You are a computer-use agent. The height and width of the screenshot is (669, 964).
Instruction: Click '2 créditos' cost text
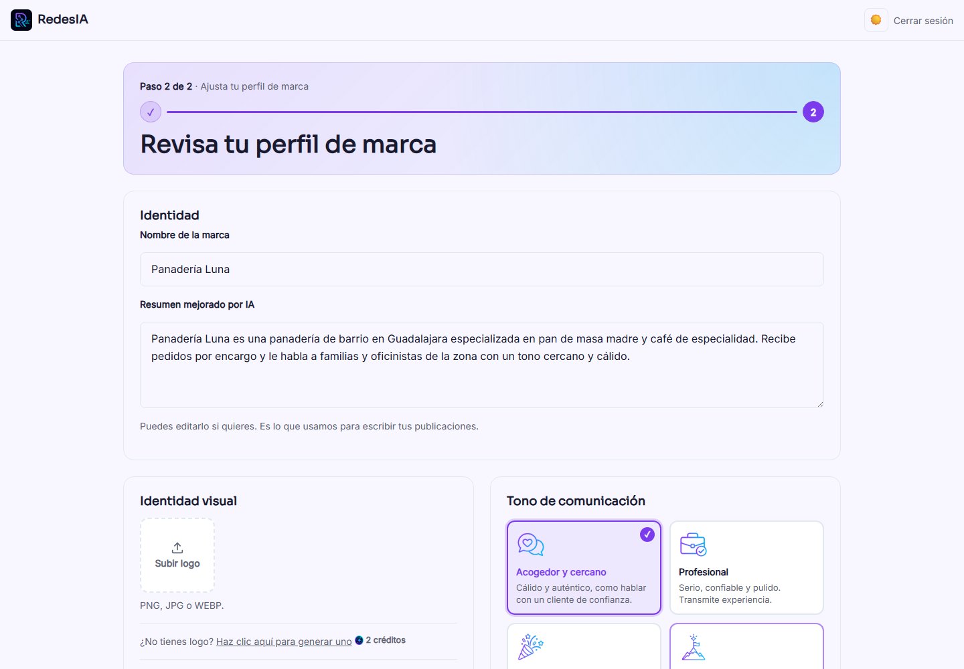coord(386,640)
